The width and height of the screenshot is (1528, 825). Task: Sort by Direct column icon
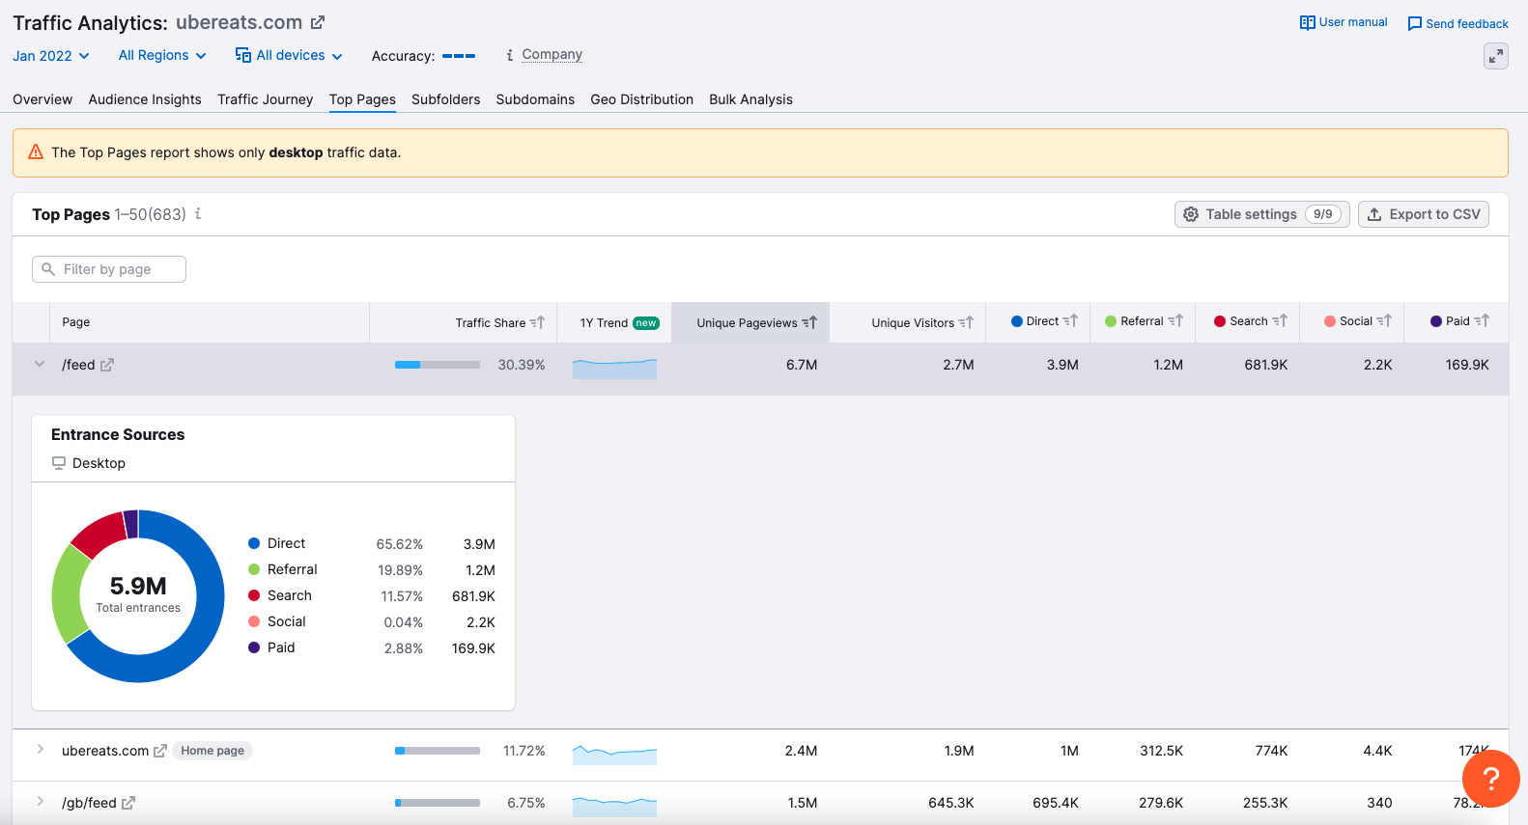coord(1070,321)
